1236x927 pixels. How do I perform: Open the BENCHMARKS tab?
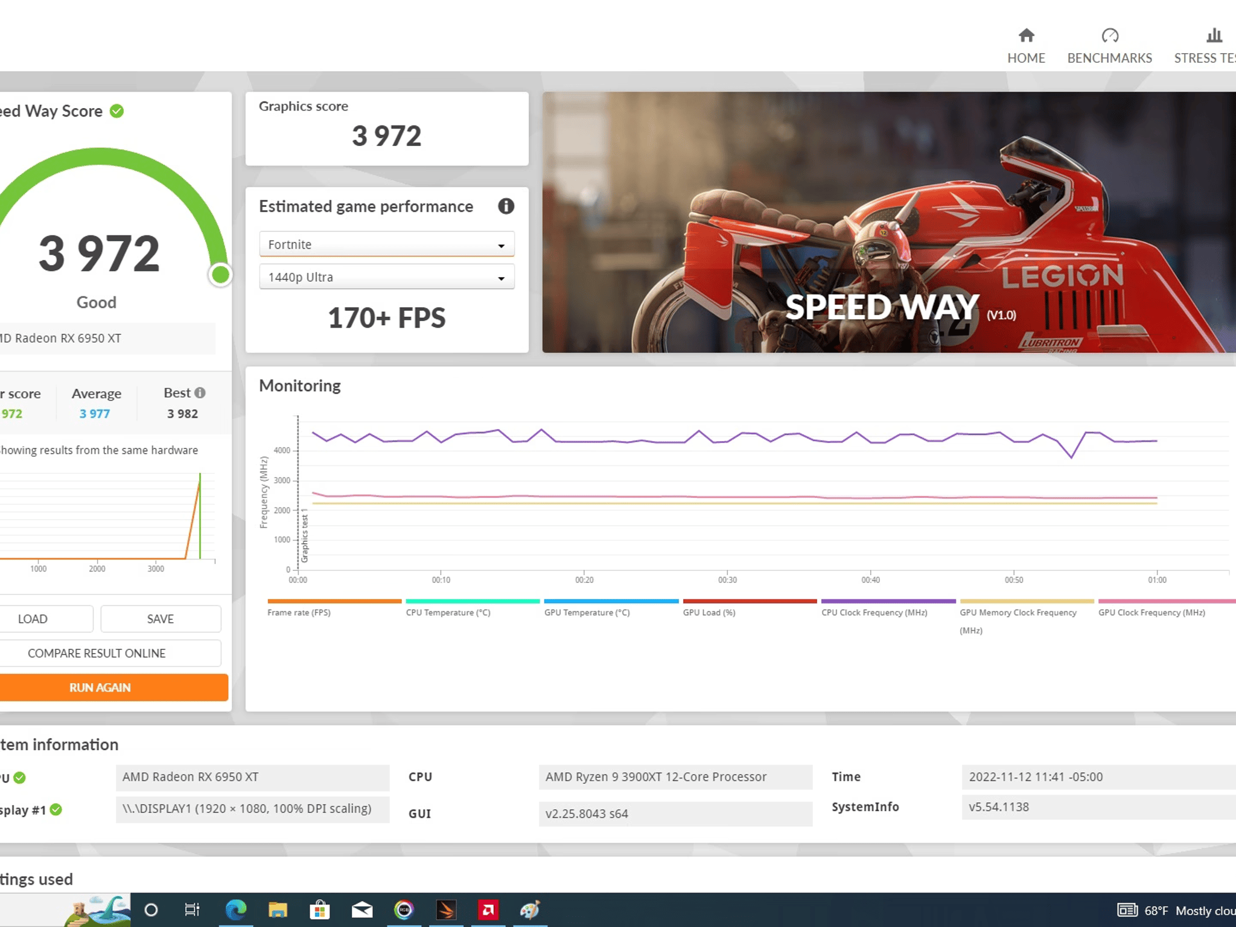click(1109, 46)
